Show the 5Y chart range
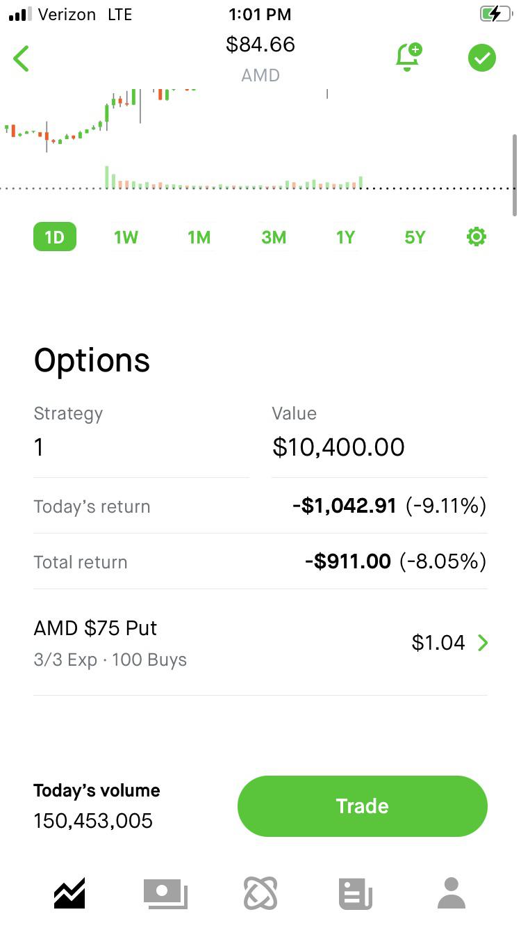Viewport: 521px width, 928px height. (415, 237)
